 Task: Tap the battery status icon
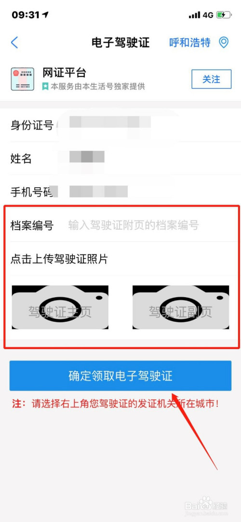pyautogui.click(x=223, y=15)
